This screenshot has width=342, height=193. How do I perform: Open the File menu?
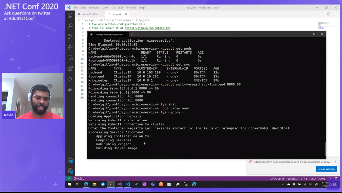click(76, 8)
